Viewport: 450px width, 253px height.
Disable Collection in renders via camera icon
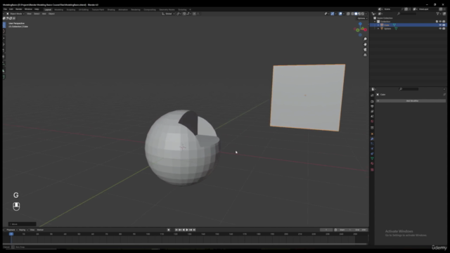(x=444, y=22)
